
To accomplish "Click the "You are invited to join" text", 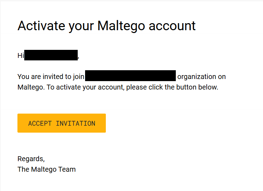I will tap(51, 77).
